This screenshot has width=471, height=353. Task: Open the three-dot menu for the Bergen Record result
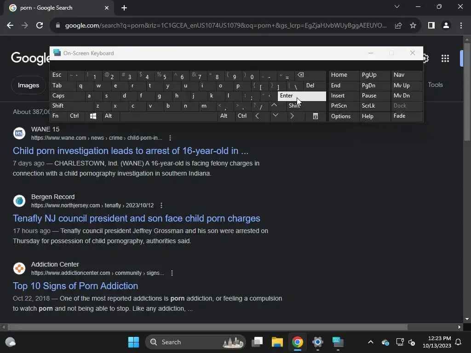[x=161, y=205]
